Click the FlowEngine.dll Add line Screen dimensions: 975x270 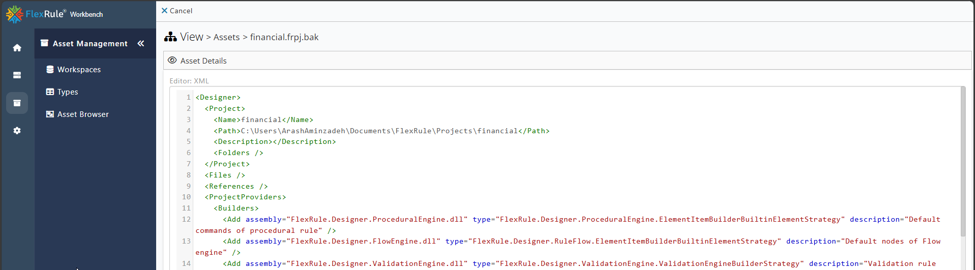568,247
